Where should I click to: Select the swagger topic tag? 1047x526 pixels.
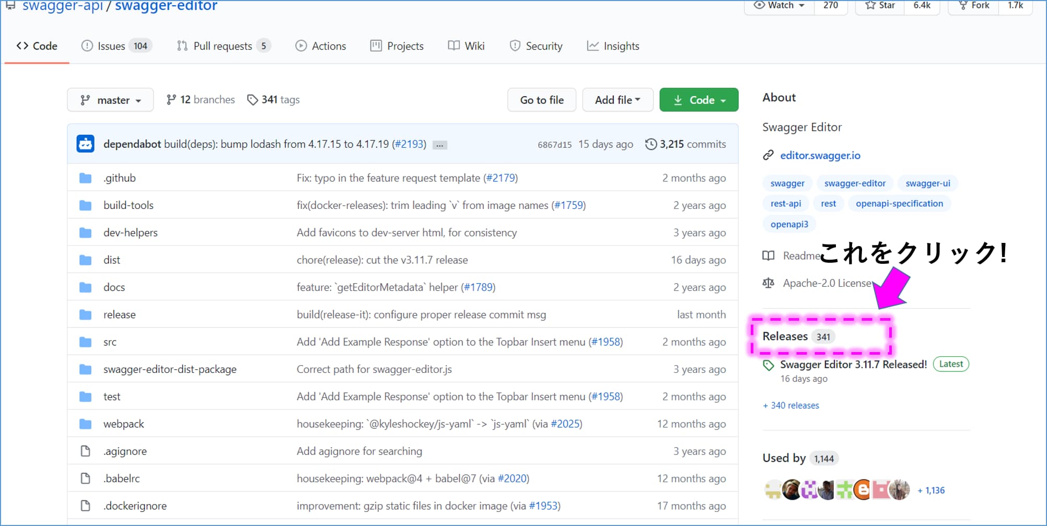787,183
